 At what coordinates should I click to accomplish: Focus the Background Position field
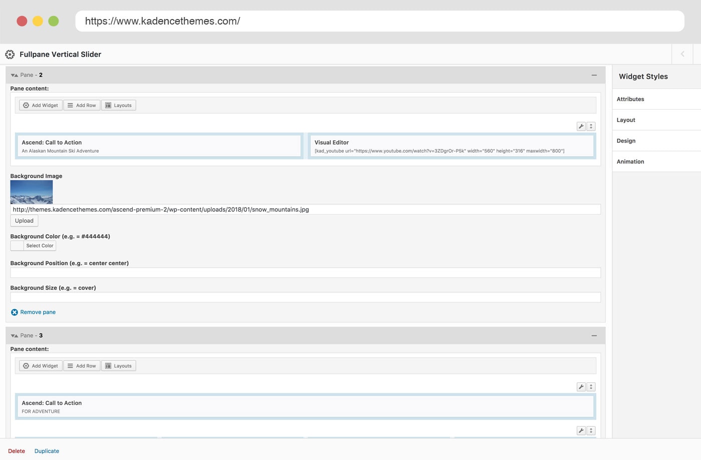click(x=305, y=273)
